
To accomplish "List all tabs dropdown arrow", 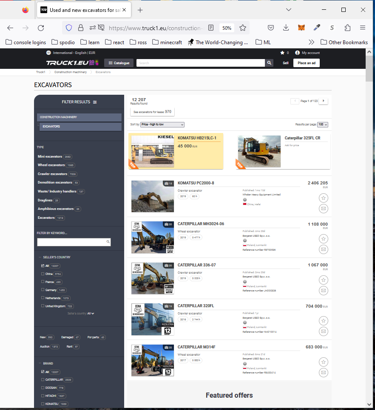I will tap(289, 10).
